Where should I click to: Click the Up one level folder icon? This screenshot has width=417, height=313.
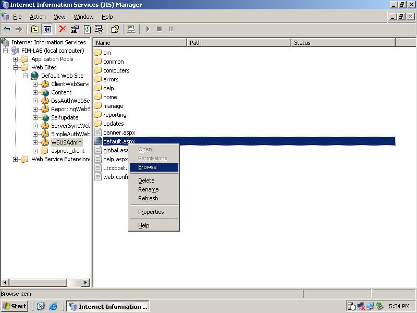(35, 29)
